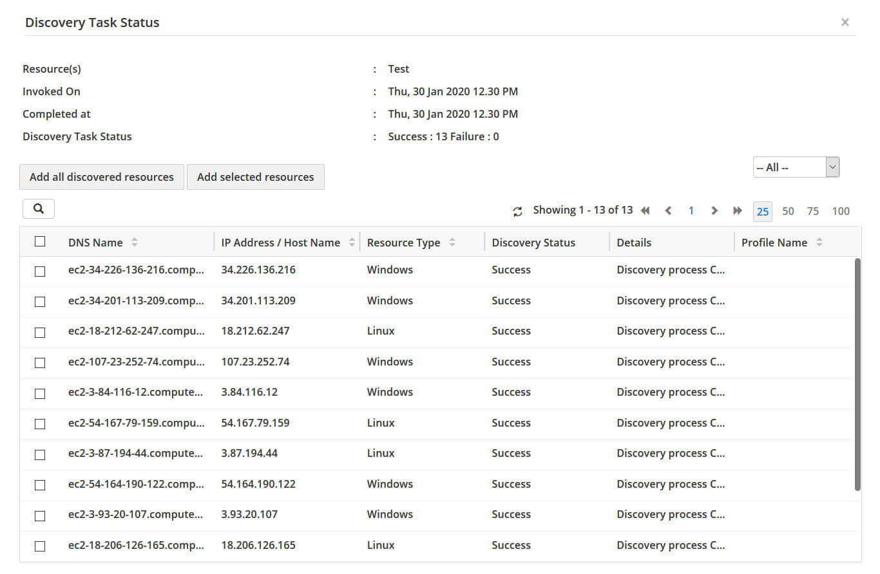880x574 pixels.
Task: Go to first page of results
Action: (645, 210)
